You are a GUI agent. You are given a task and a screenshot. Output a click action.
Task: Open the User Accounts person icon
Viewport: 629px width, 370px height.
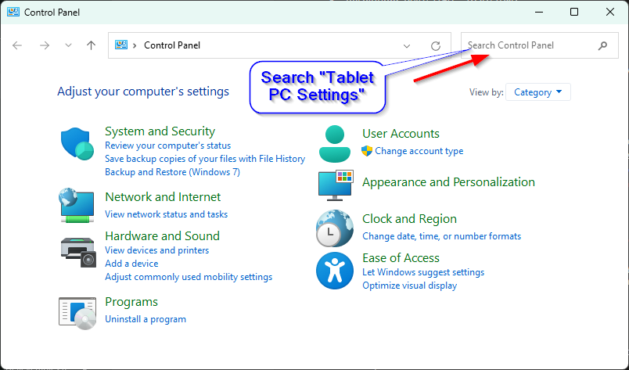coord(335,144)
